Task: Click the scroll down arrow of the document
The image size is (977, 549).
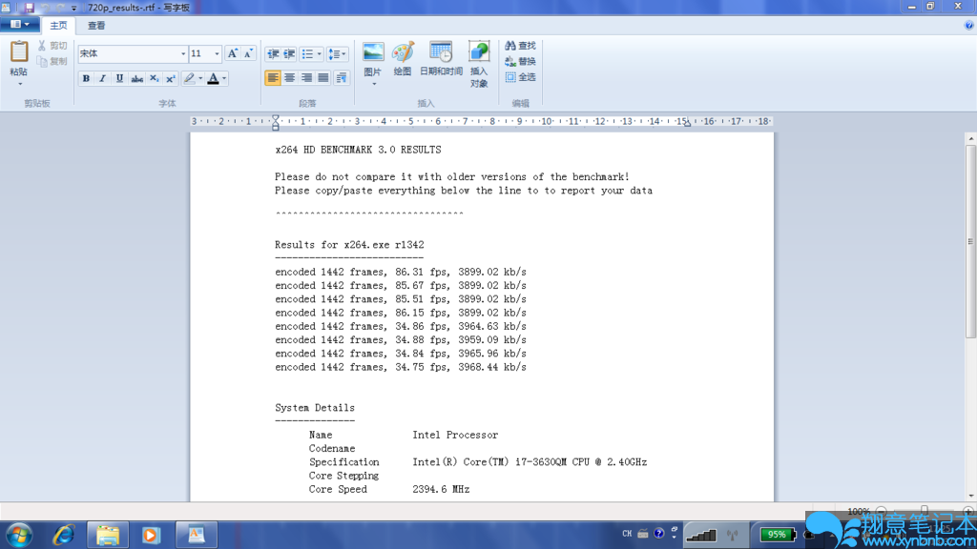Action: [x=970, y=496]
